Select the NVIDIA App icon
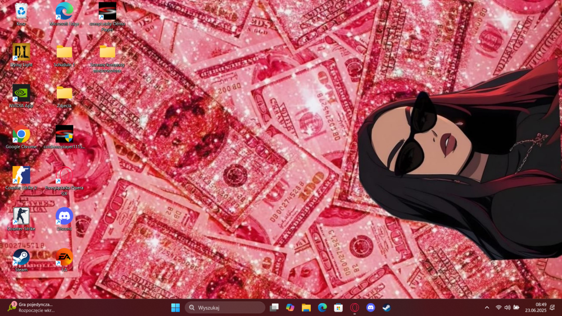The image size is (562, 316). pyautogui.click(x=21, y=96)
